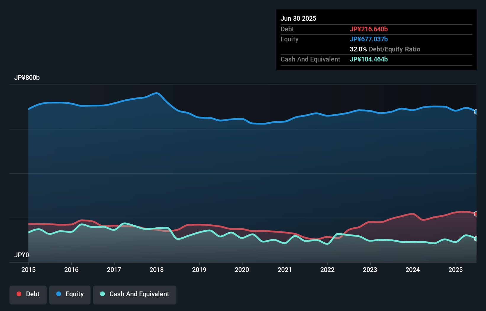
Task: Click the blue Equity legend dot
Action: click(59, 294)
